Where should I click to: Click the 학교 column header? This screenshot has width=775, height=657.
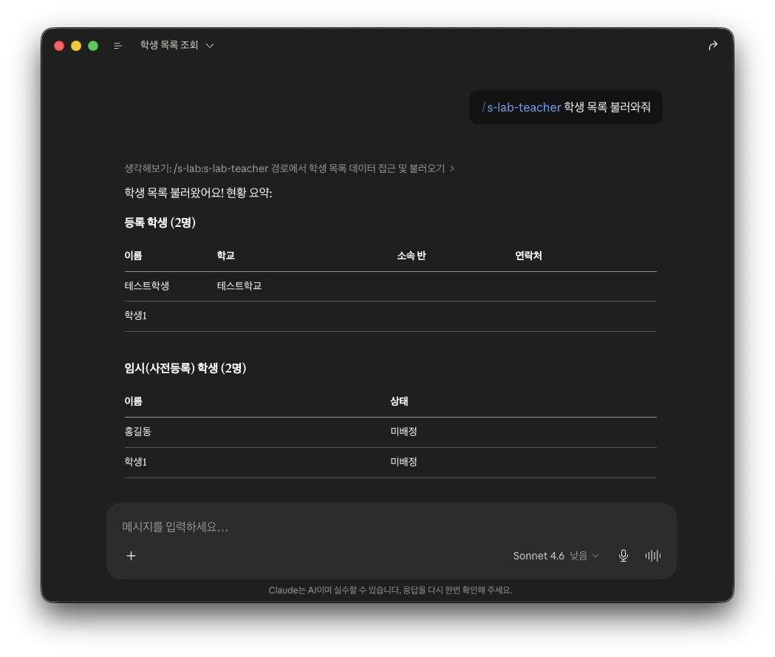(x=225, y=256)
